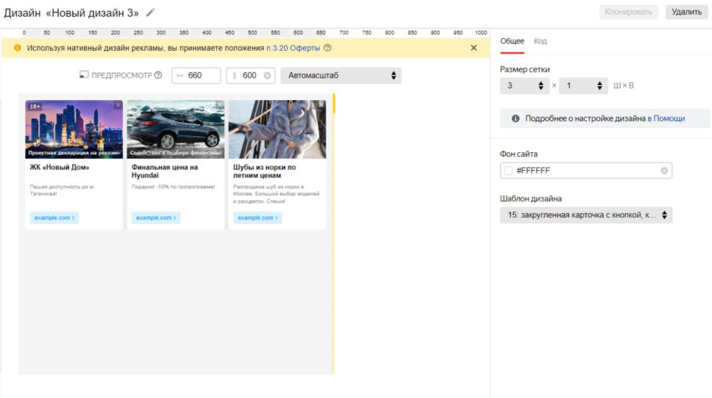Click the Удалить button
Image resolution: width=712 pixels, height=398 pixels.
coord(686,12)
